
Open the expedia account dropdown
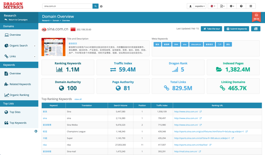(x=200, y=6)
